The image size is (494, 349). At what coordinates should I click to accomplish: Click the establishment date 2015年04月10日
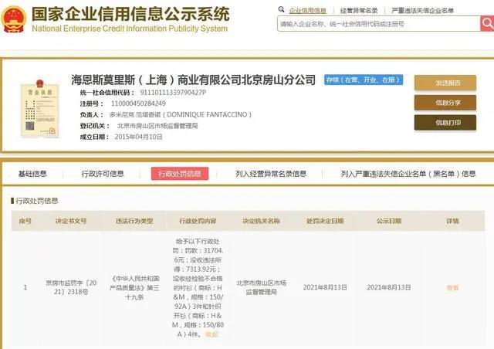(138, 137)
